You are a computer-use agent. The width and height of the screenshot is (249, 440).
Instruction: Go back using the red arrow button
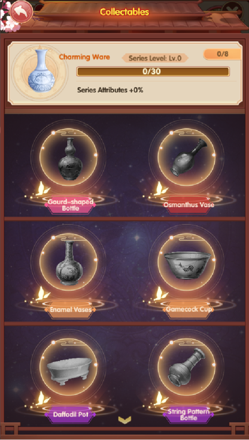(x=22, y=11)
